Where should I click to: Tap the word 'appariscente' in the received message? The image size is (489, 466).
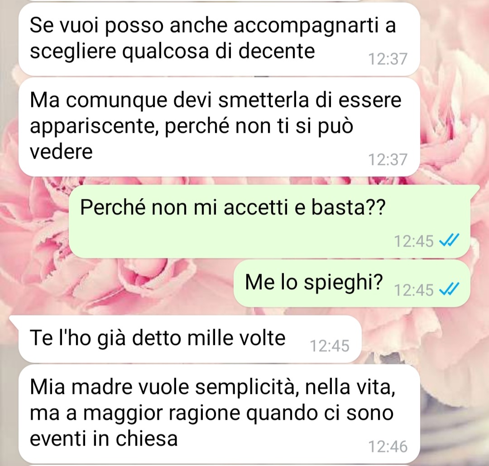95,127
